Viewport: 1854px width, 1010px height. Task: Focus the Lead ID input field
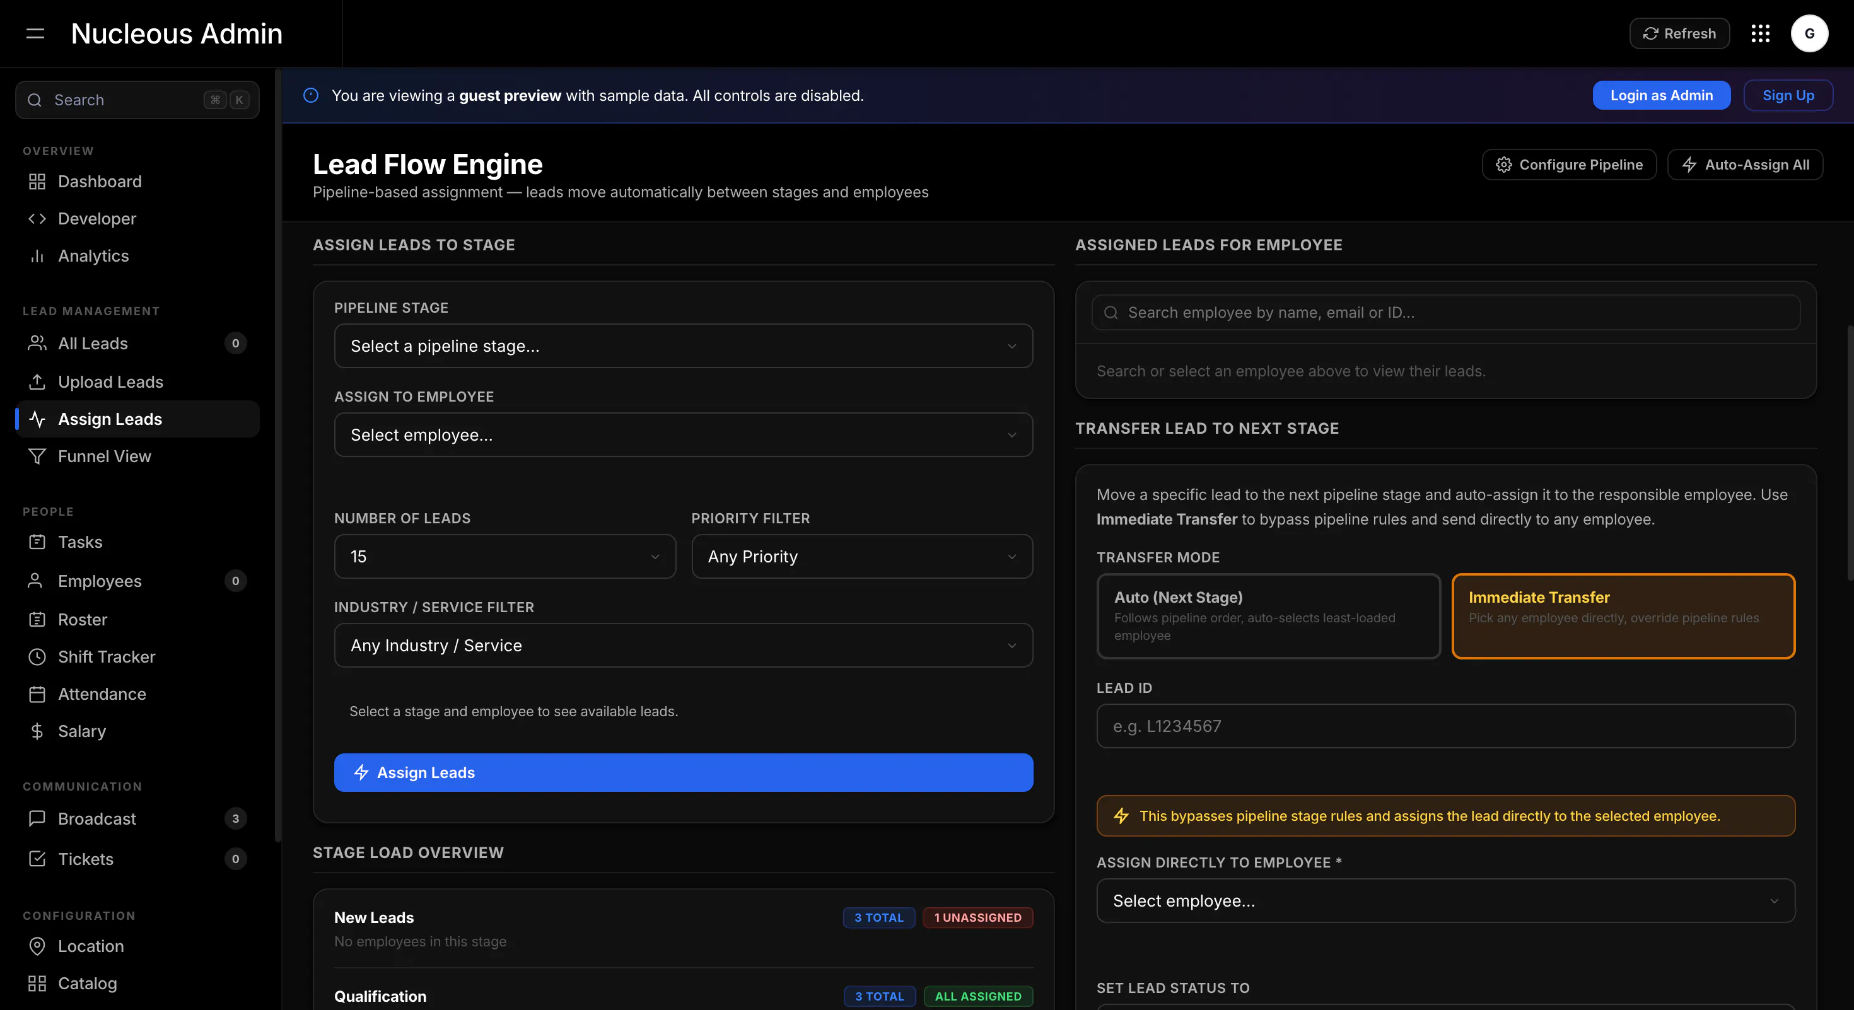pyautogui.click(x=1445, y=726)
